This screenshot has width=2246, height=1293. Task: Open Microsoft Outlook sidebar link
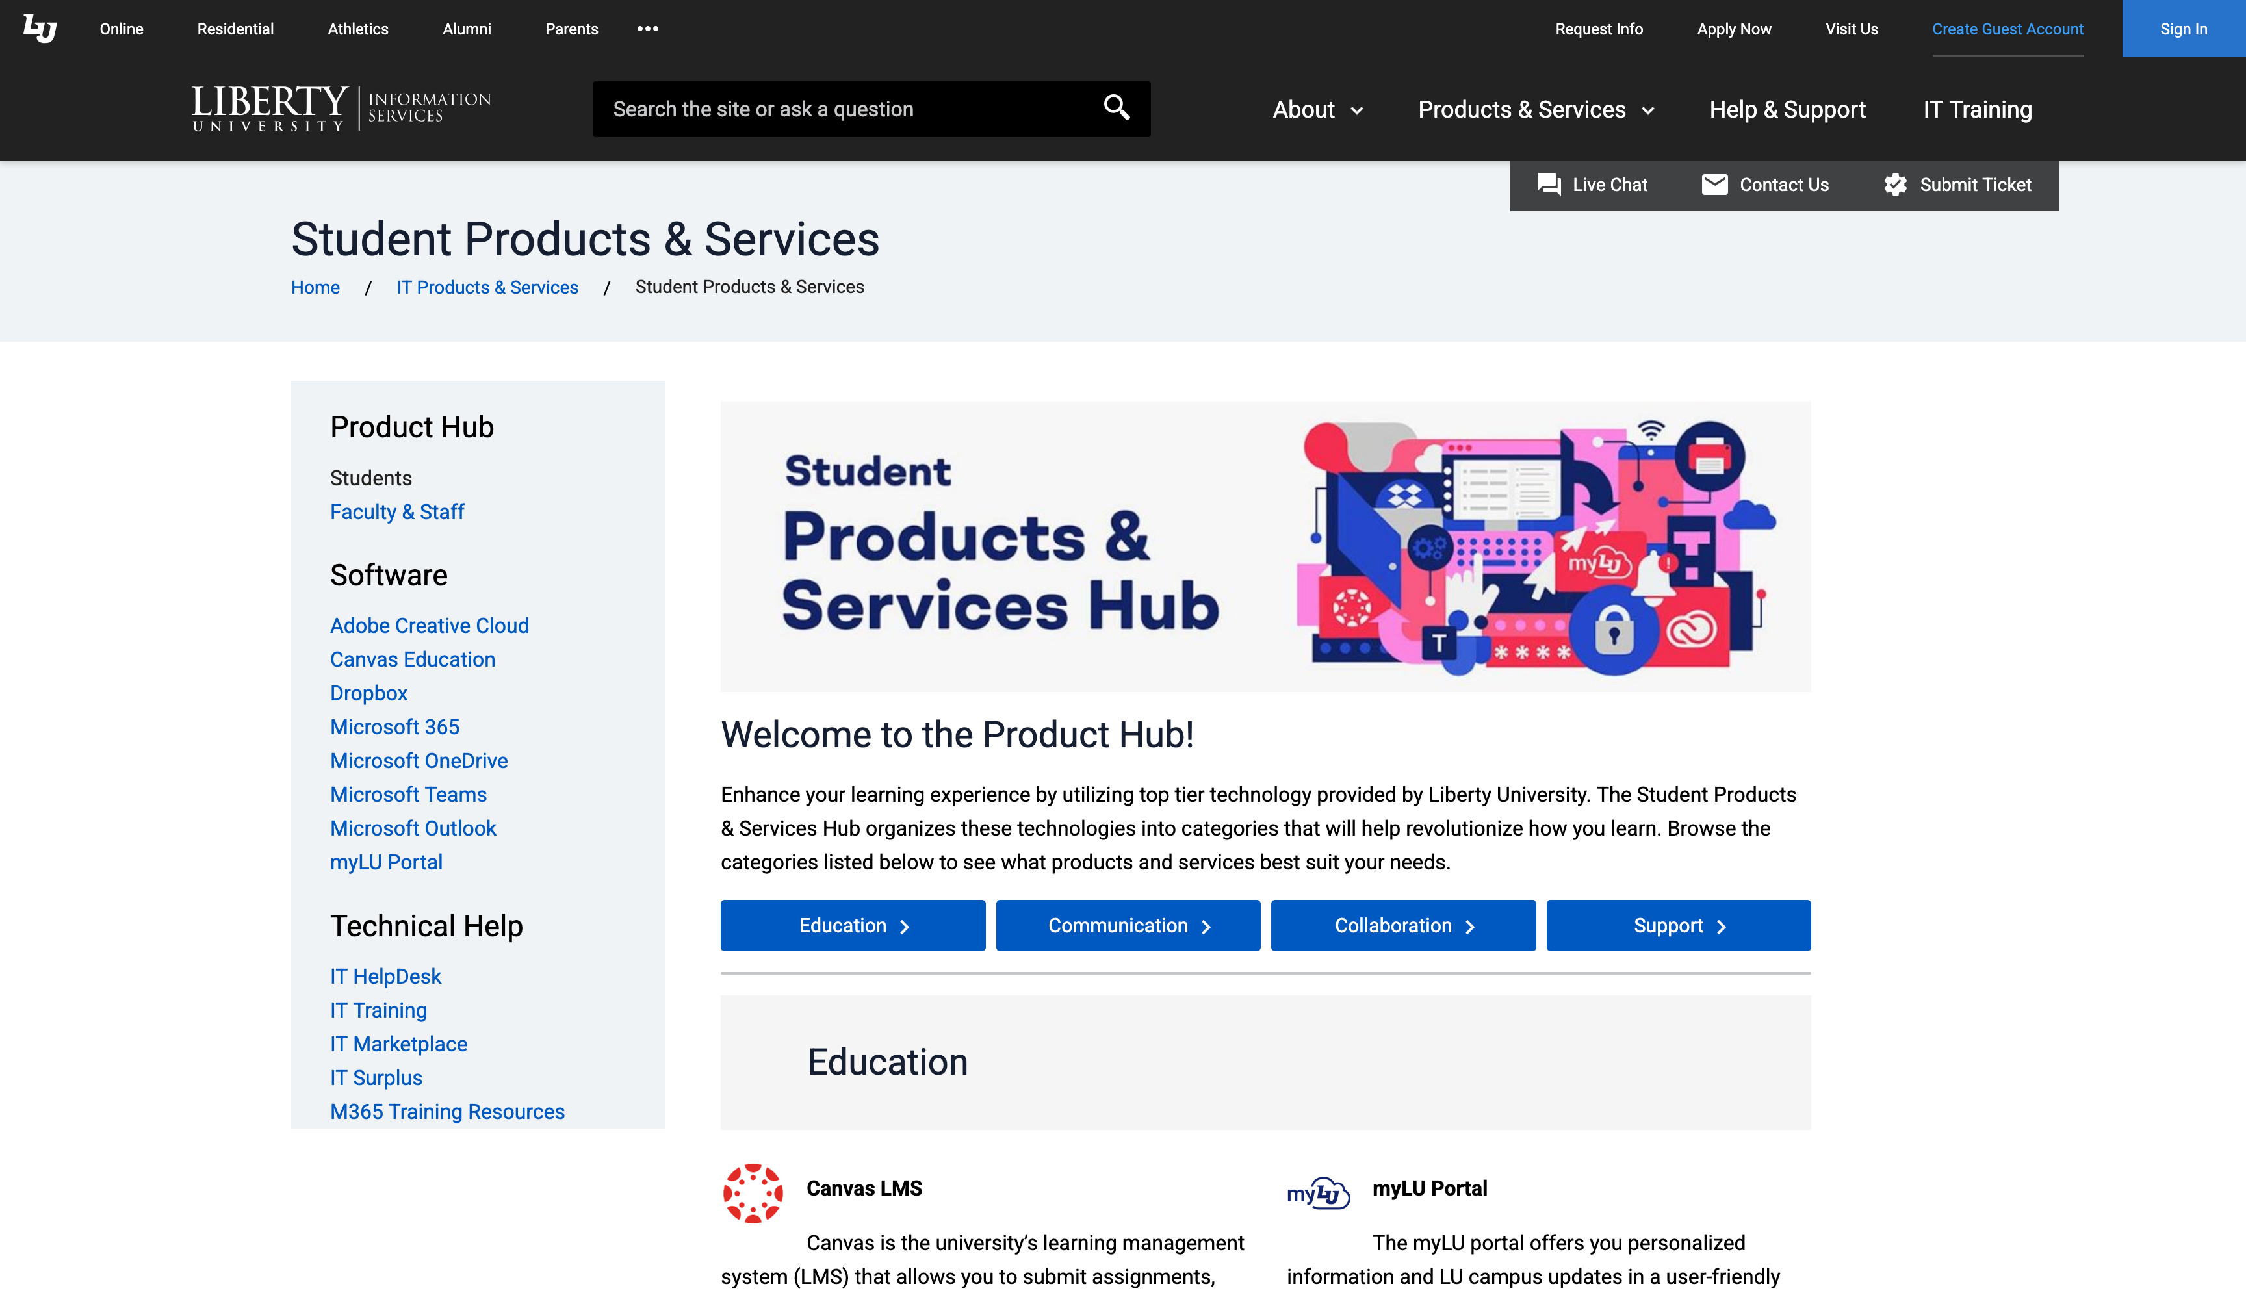413,828
